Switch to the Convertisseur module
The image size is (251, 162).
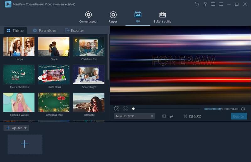point(88,17)
